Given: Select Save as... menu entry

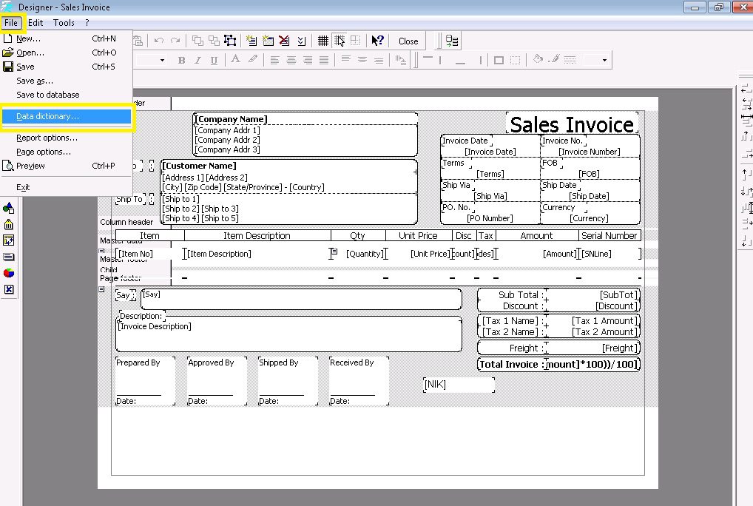Looking at the screenshot, I should point(67,81).
